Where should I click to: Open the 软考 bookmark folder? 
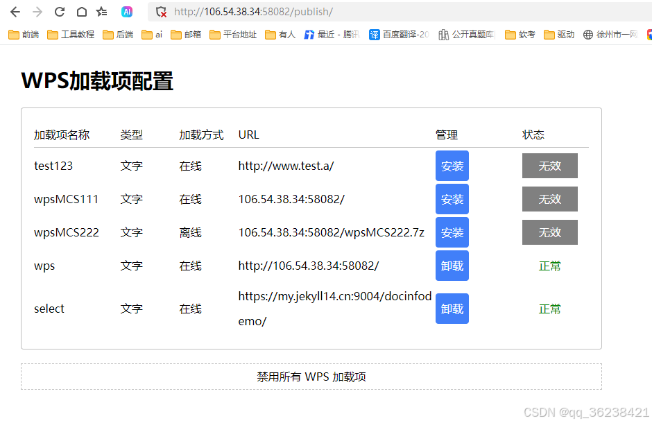520,35
